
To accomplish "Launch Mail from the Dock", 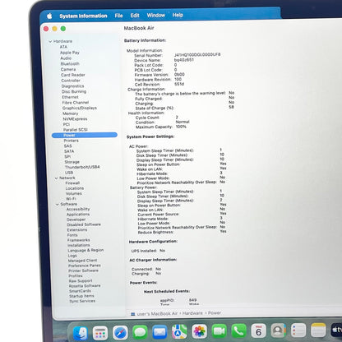I will (159, 332).
